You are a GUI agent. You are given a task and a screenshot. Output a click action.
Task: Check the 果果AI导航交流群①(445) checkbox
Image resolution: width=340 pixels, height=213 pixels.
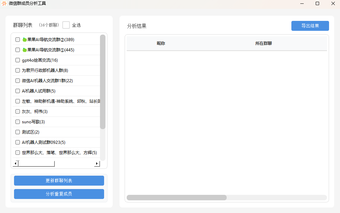17,50
